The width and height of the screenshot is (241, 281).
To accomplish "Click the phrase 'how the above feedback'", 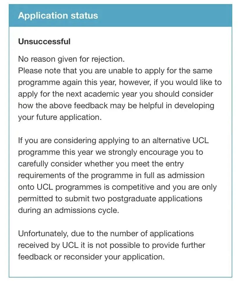I will [x=63, y=105].
